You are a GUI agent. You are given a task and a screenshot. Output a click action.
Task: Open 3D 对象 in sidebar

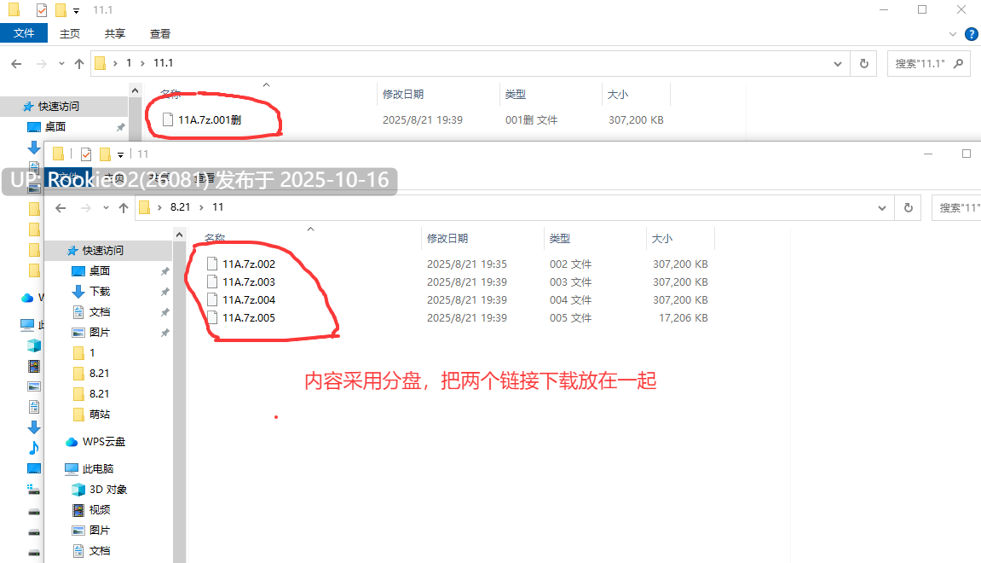107,489
